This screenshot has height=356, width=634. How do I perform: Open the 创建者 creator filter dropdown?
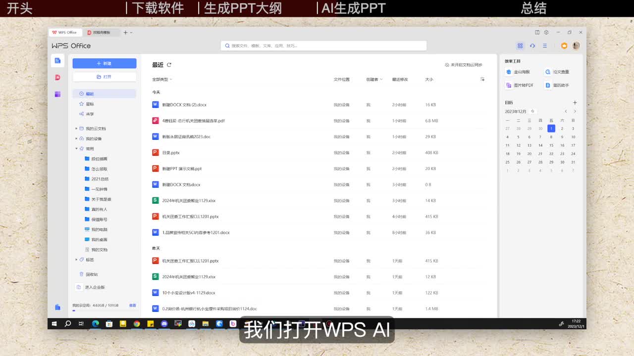pos(374,79)
